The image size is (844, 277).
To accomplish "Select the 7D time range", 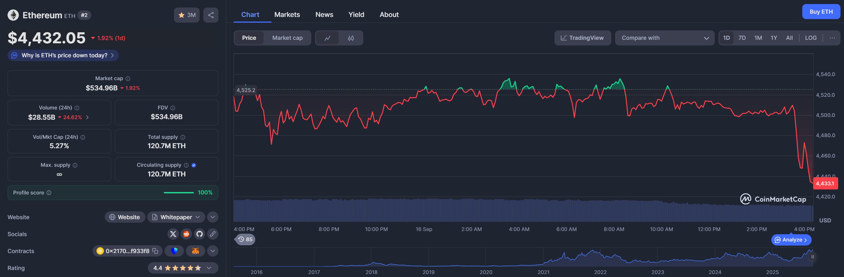I will pyautogui.click(x=742, y=38).
